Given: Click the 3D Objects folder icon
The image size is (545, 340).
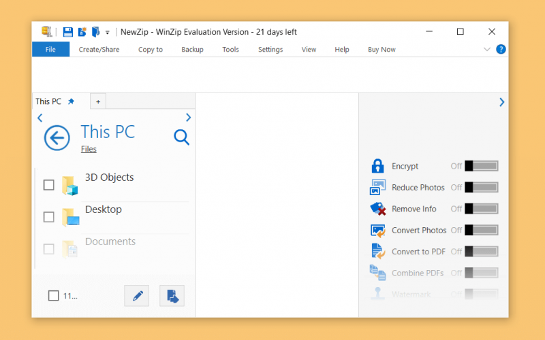Looking at the screenshot, I should [x=70, y=186].
